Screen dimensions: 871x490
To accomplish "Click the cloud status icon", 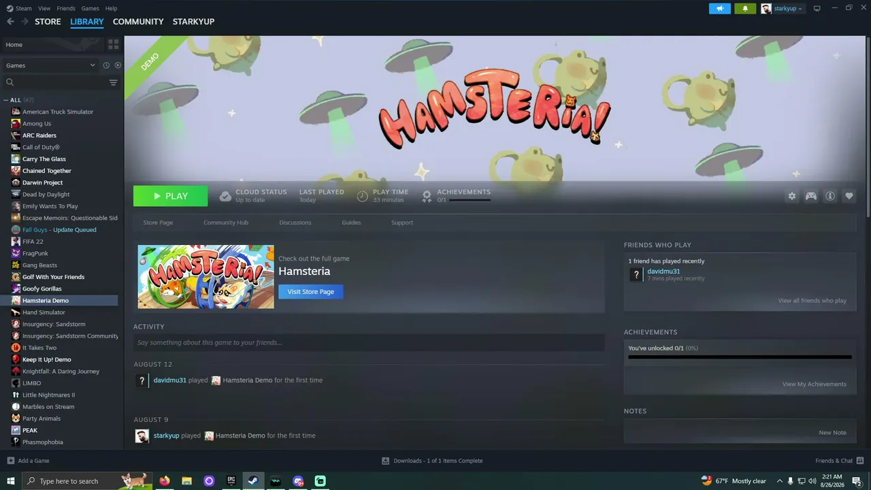I will tap(225, 196).
